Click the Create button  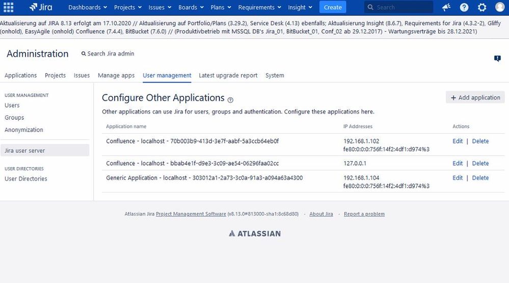click(x=333, y=7)
